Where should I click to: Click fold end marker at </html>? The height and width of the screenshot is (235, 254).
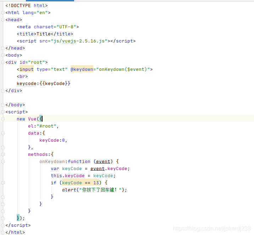(x=3, y=233)
